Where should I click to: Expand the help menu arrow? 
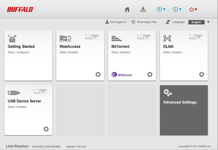coord(164,10)
